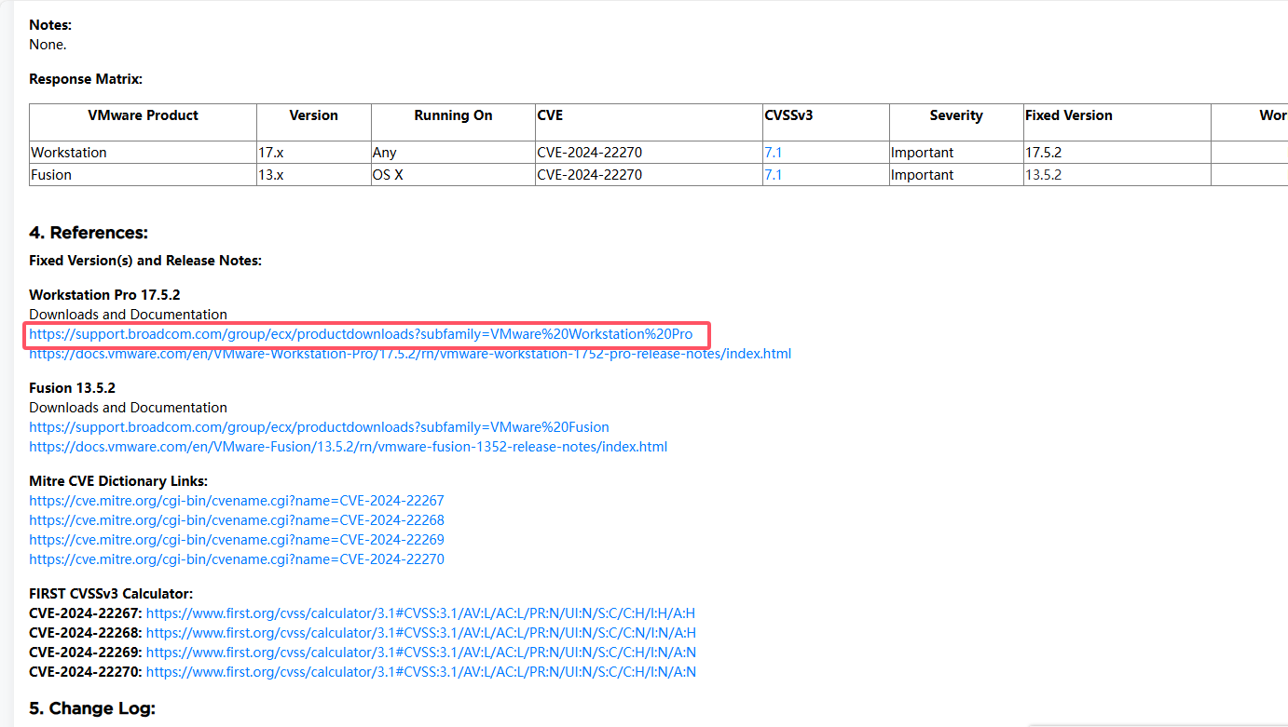Click the 7.1 CVSSv3 score in Fusion row
Screen dimensions: 1288x727
click(774, 175)
